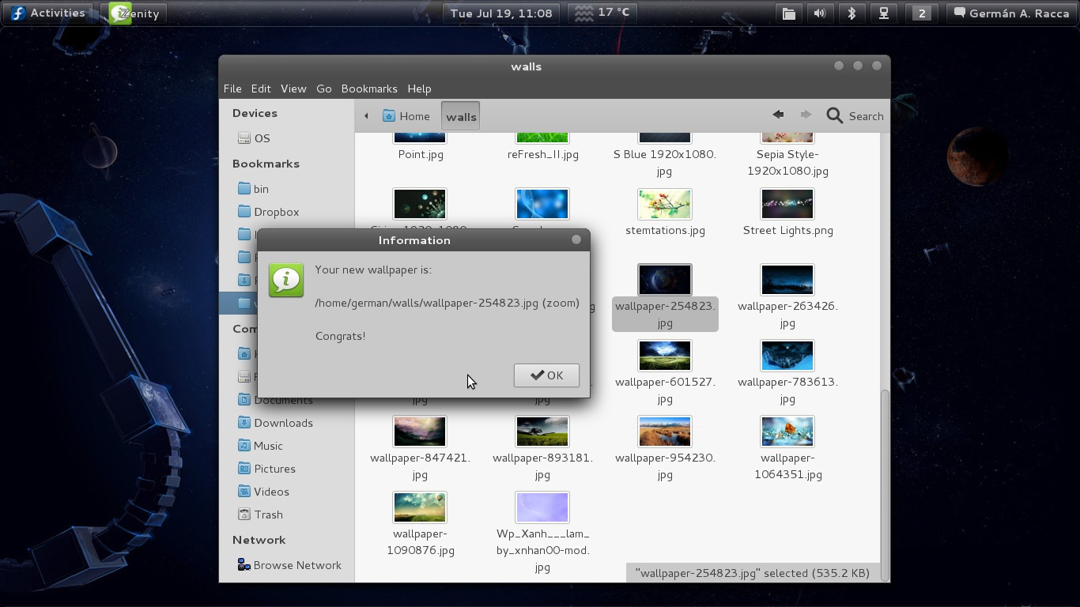Select the walls path bar button
This screenshot has width=1080, height=607.
[461, 116]
